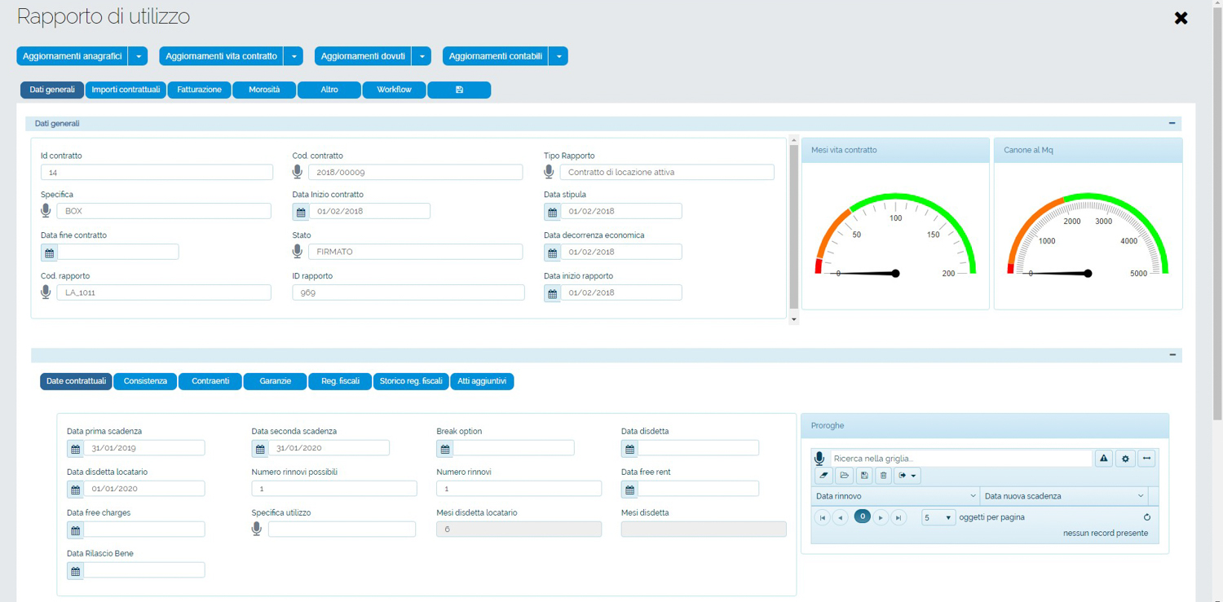Click the trash icon in Proroghe toolbar

(883, 476)
